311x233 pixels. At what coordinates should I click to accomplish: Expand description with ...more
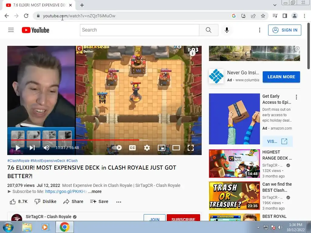(x=95, y=192)
